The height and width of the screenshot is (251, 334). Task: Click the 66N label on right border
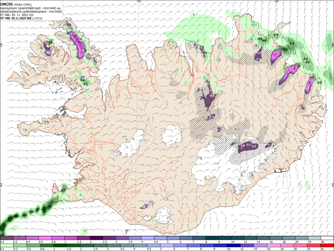pyautogui.click(x=333, y=45)
